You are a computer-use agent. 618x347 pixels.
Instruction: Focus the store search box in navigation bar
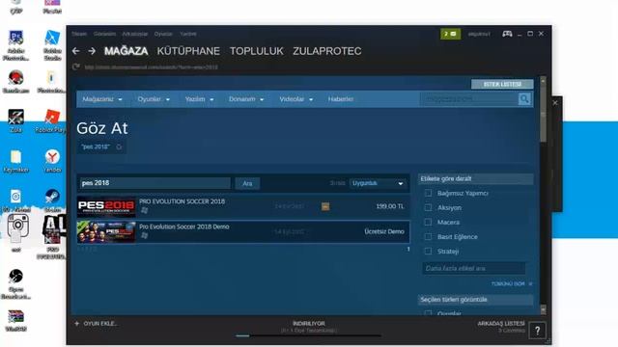[x=469, y=99]
